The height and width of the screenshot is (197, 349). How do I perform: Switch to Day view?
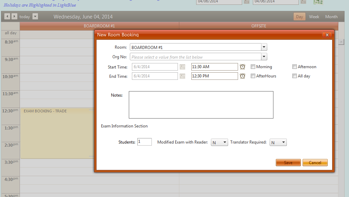(300, 17)
